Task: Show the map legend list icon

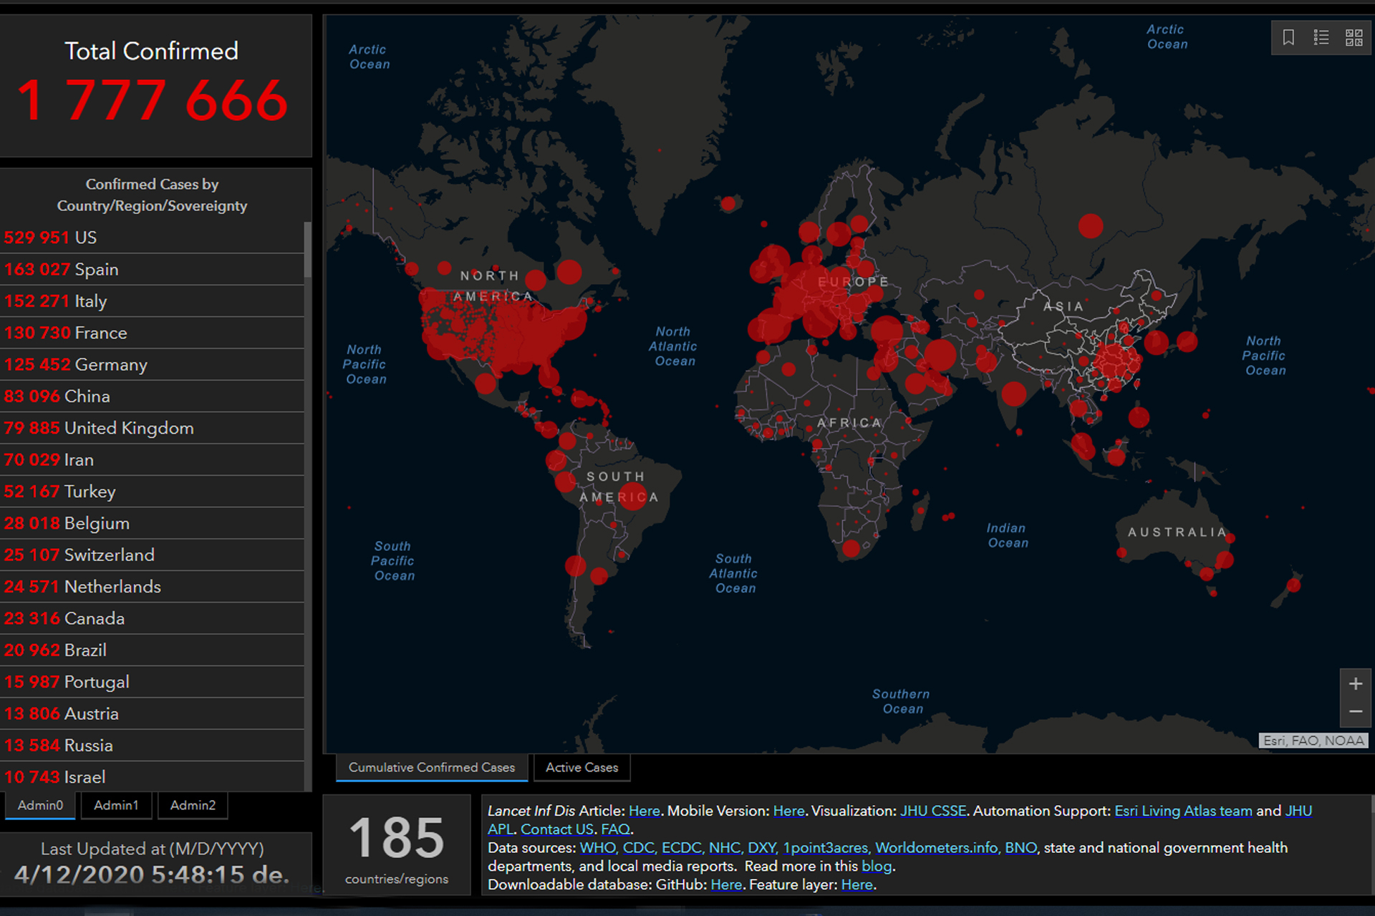Action: [x=1321, y=37]
